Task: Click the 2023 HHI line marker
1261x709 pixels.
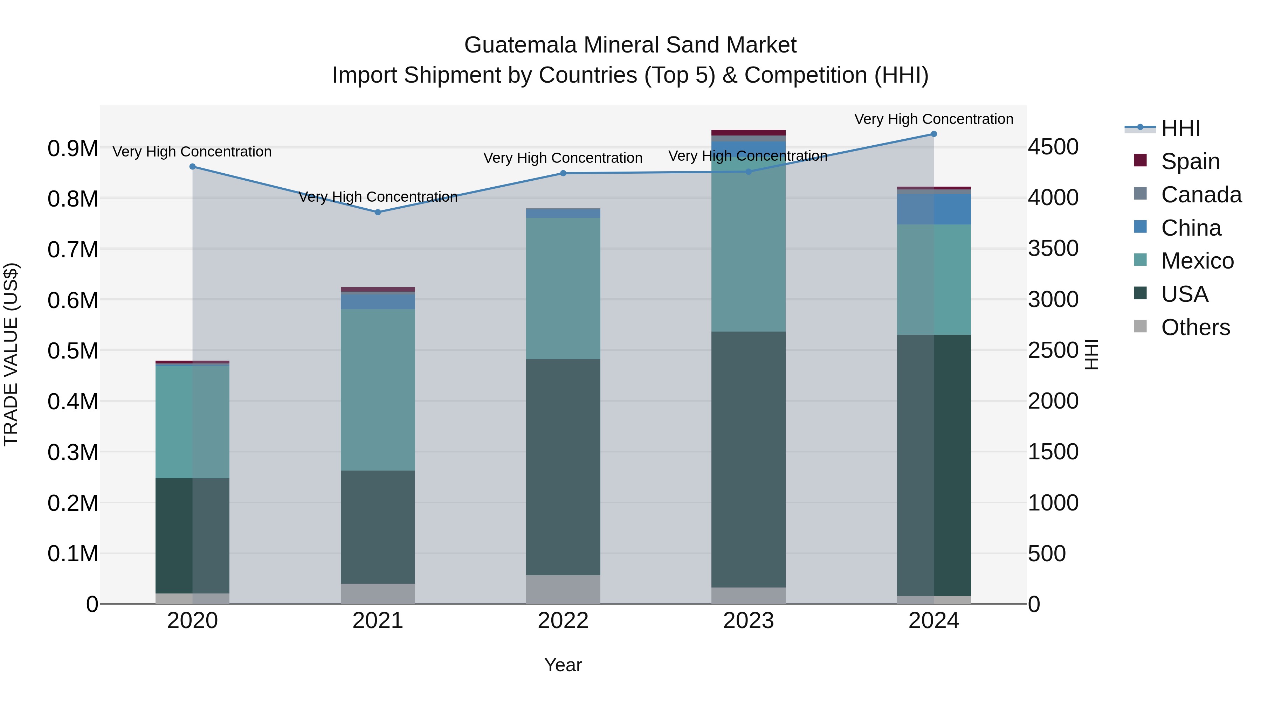Action: click(749, 172)
